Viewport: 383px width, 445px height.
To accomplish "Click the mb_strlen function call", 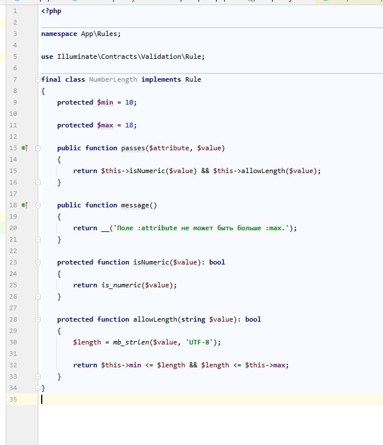I will (131, 342).
